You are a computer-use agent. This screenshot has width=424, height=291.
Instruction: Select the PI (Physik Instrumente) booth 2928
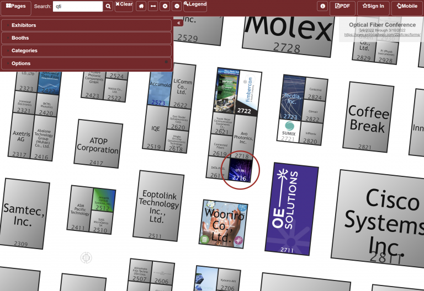pyautogui.click(x=386, y=52)
